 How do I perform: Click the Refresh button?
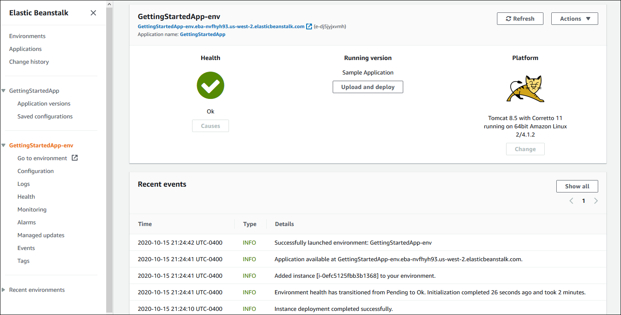pyautogui.click(x=520, y=19)
